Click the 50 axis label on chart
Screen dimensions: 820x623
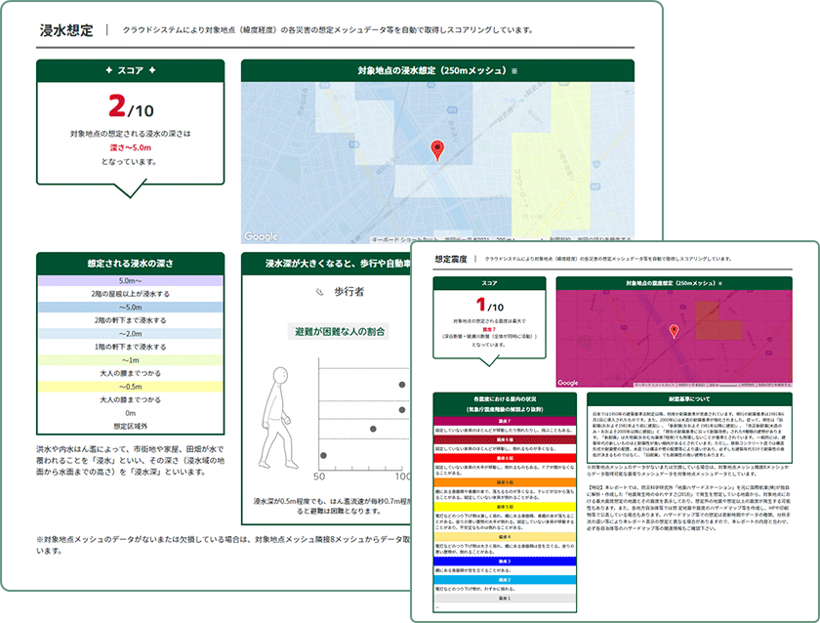coord(319,477)
